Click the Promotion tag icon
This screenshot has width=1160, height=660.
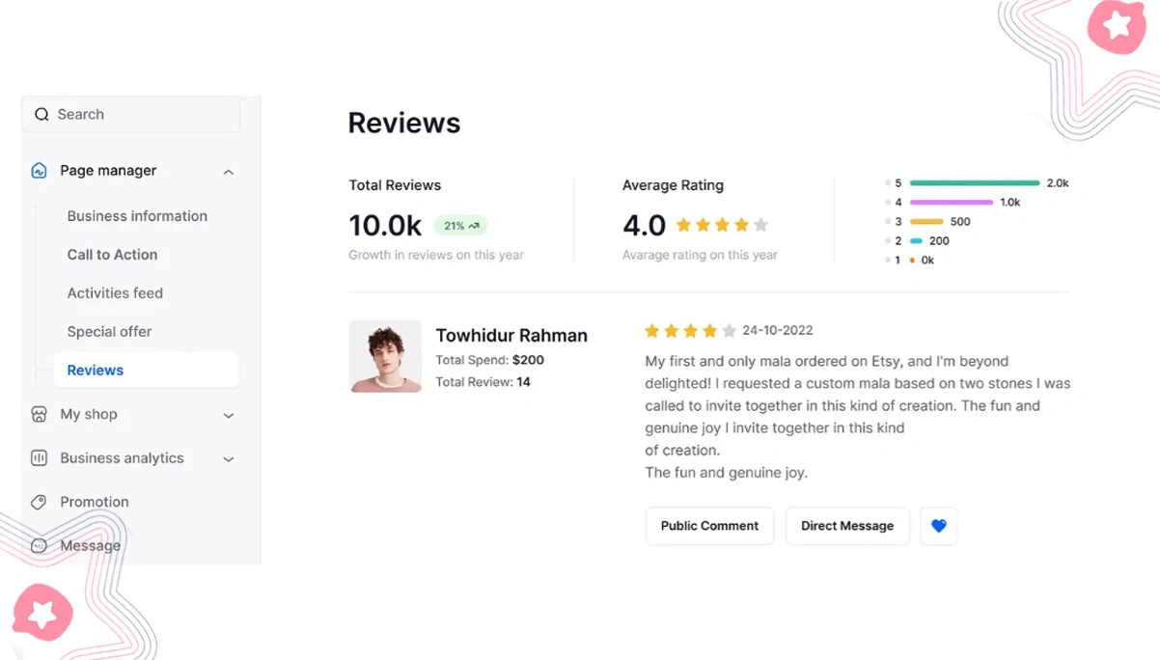39,502
